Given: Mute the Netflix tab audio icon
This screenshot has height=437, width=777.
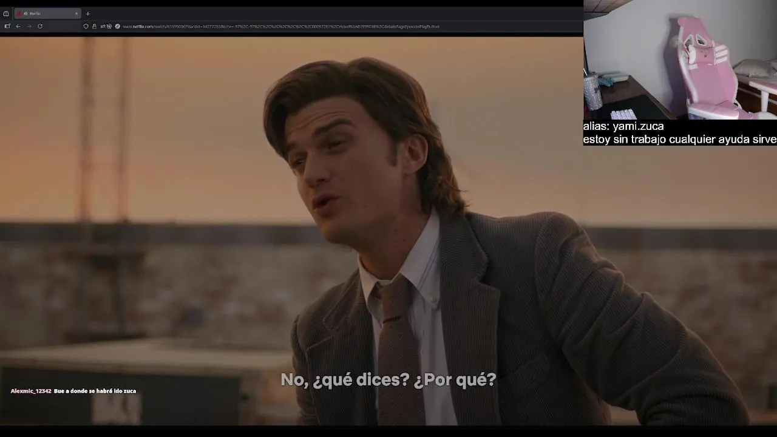Looking at the screenshot, I should click(25, 13).
